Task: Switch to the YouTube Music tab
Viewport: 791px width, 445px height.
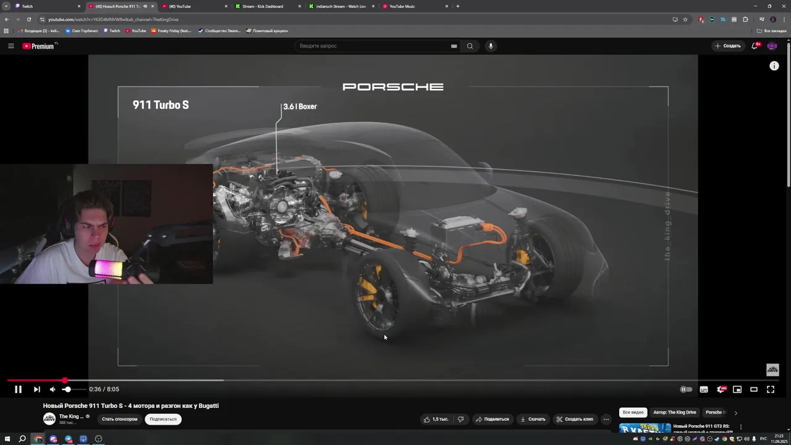Action: pyautogui.click(x=415, y=6)
